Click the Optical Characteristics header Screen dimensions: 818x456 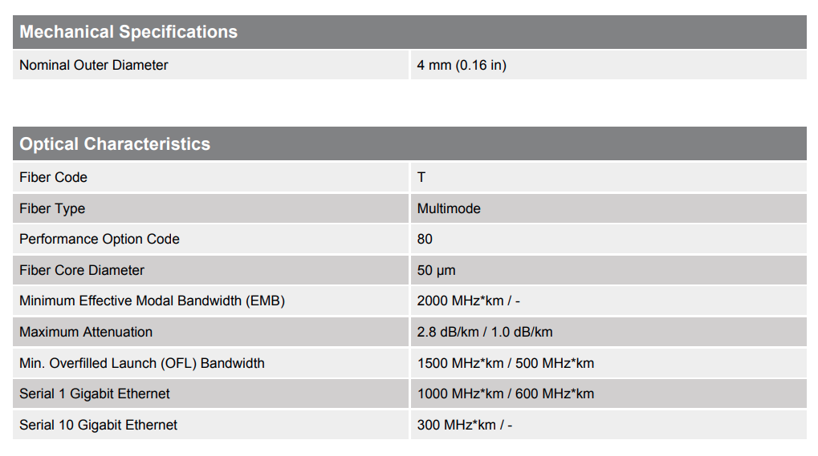[x=115, y=144]
